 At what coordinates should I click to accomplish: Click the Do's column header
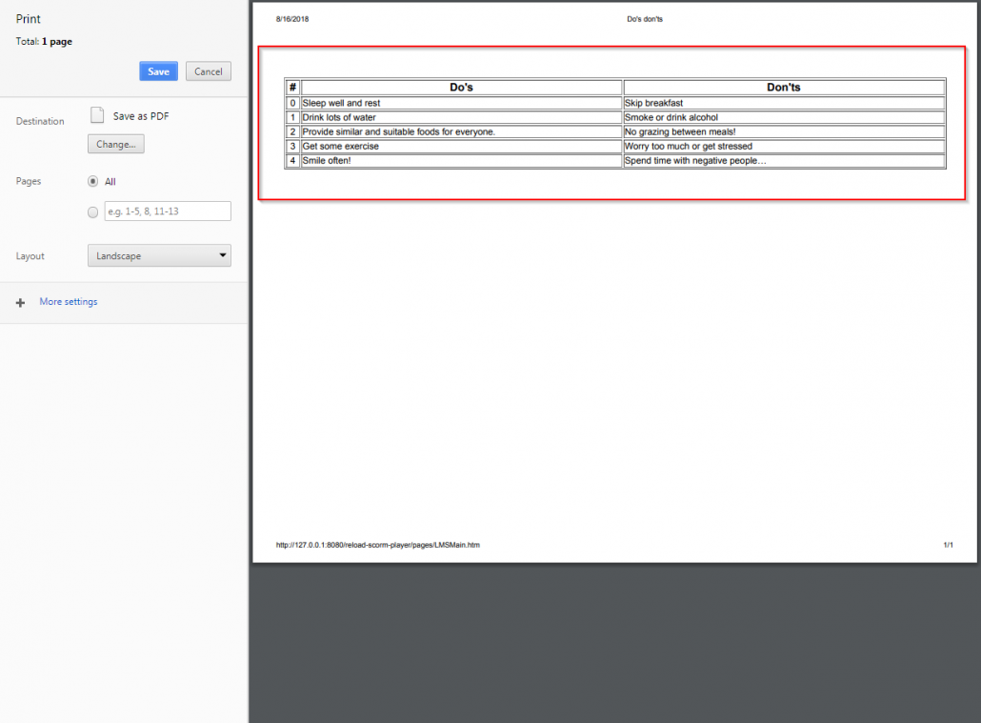pyautogui.click(x=461, y=87)
